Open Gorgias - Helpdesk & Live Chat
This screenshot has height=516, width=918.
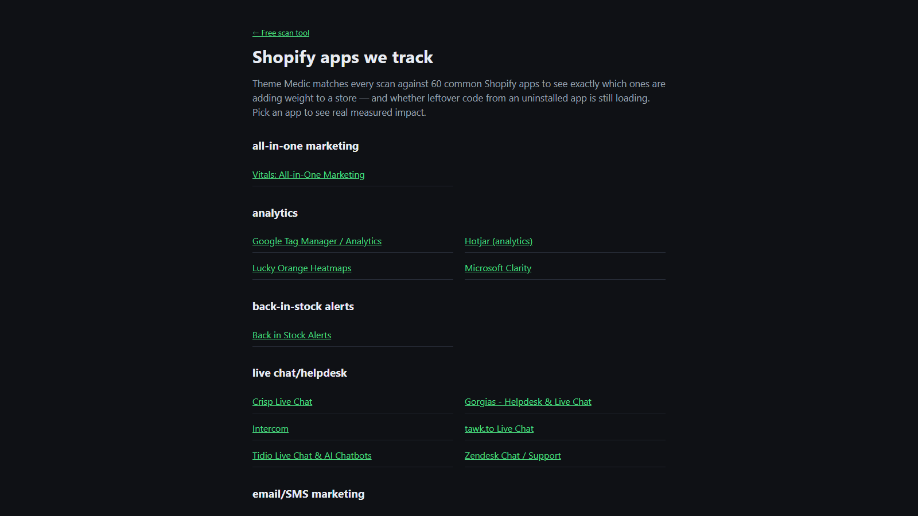(528, 402)
